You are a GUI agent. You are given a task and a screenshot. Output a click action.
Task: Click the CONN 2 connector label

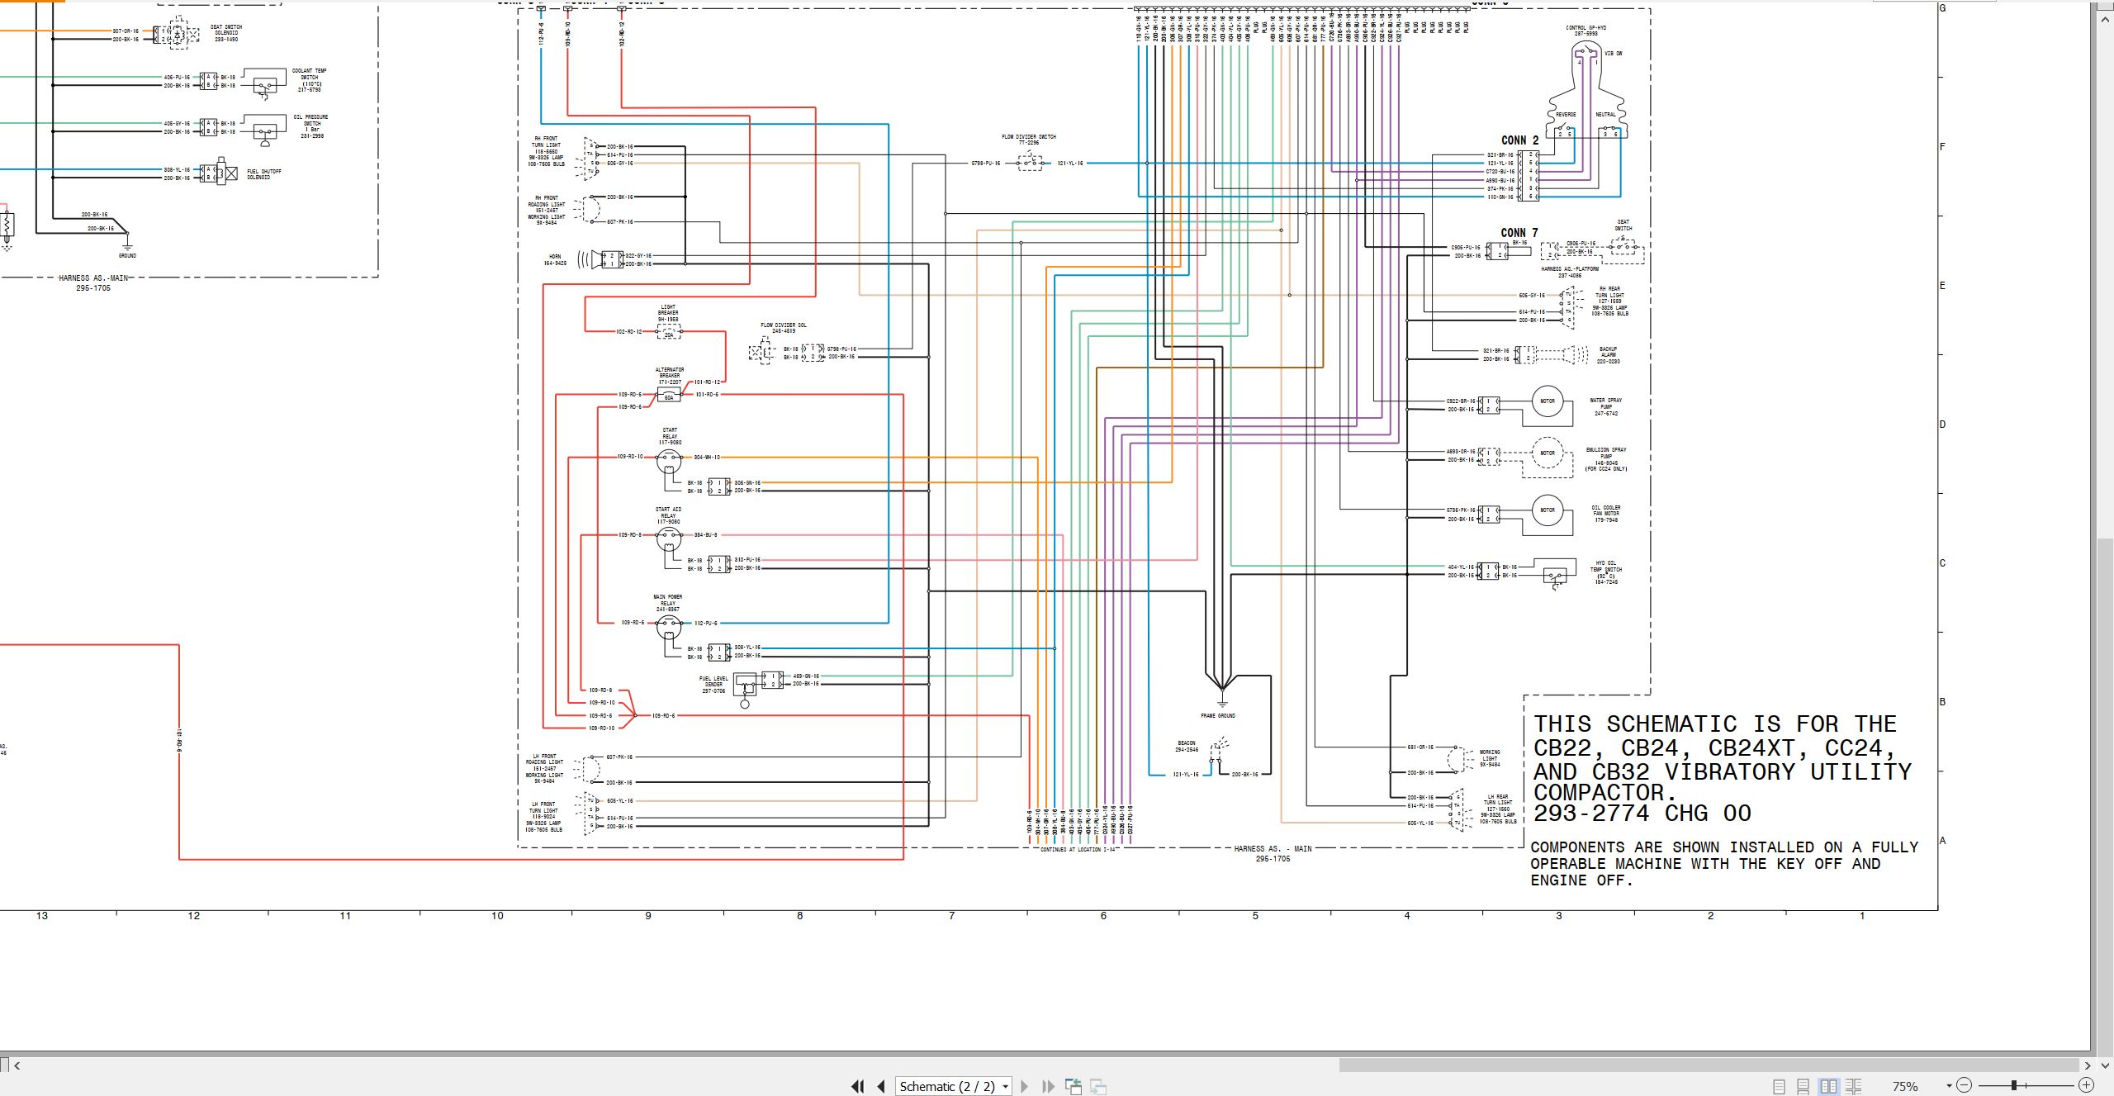(1519, 140)
